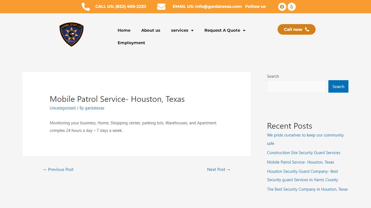Viewport: 371px width, 208px height.
Task: Click the Garda Texas LLC badge logo
Action: click(x=71, y=34)
